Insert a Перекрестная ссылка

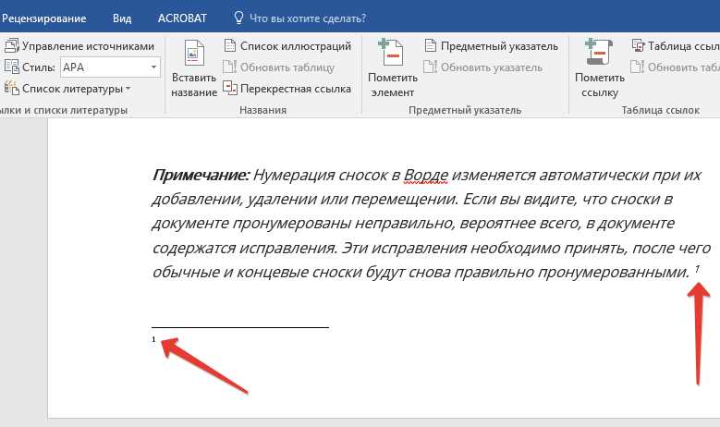[x=295, y=89]
